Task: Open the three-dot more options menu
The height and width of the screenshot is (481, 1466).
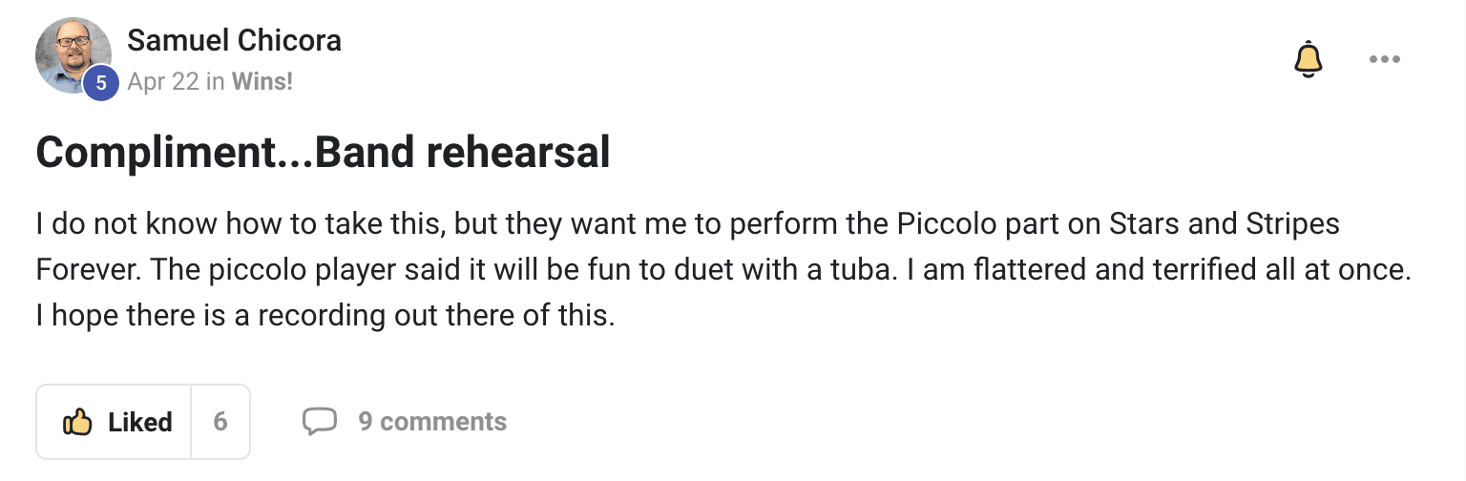Action: point(1384,60)
